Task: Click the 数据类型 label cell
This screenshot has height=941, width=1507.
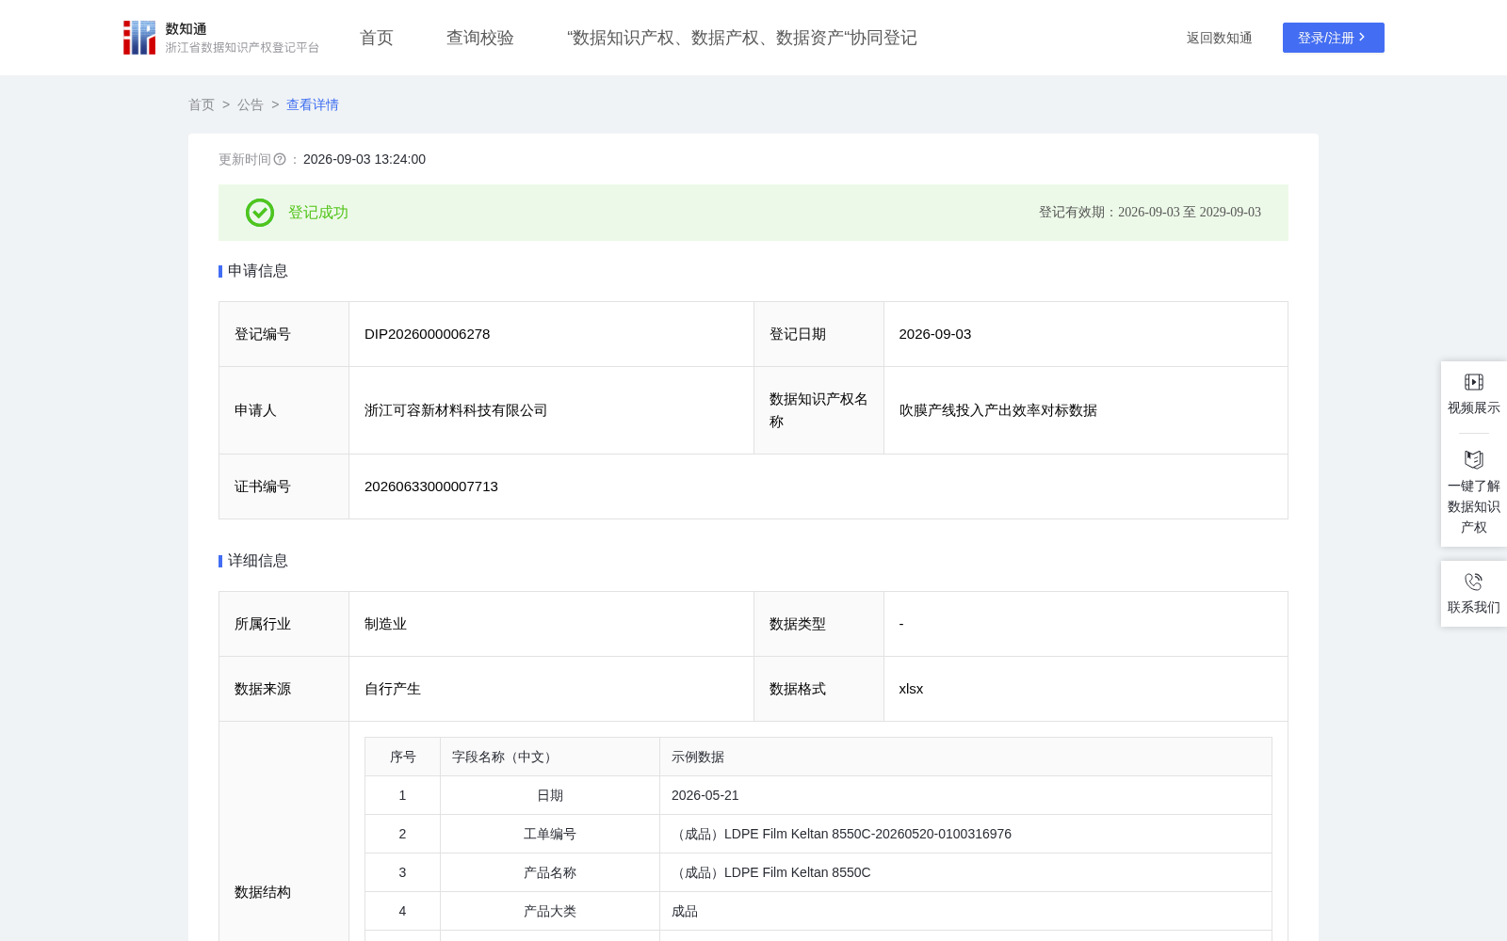Action: point(818,624)
